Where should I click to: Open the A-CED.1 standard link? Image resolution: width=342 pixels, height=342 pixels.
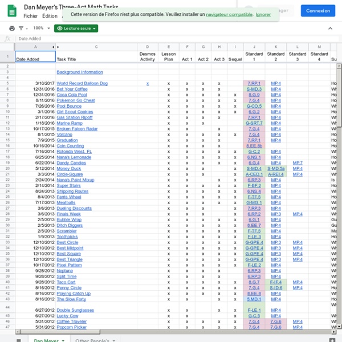coord(254,174)
